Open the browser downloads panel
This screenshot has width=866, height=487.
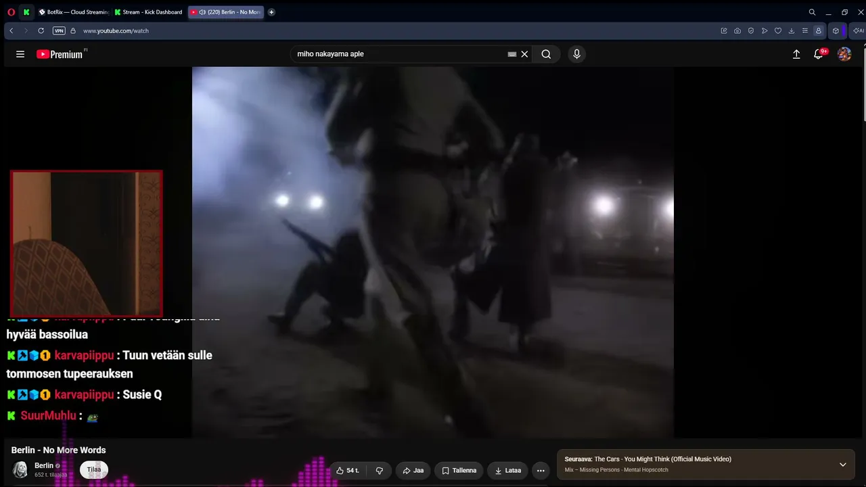coord(792,30)
